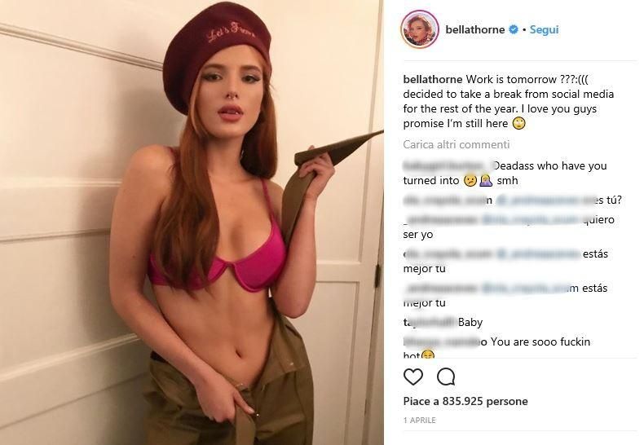Click the facepalm emoji before 'smh'

point(486,181)
